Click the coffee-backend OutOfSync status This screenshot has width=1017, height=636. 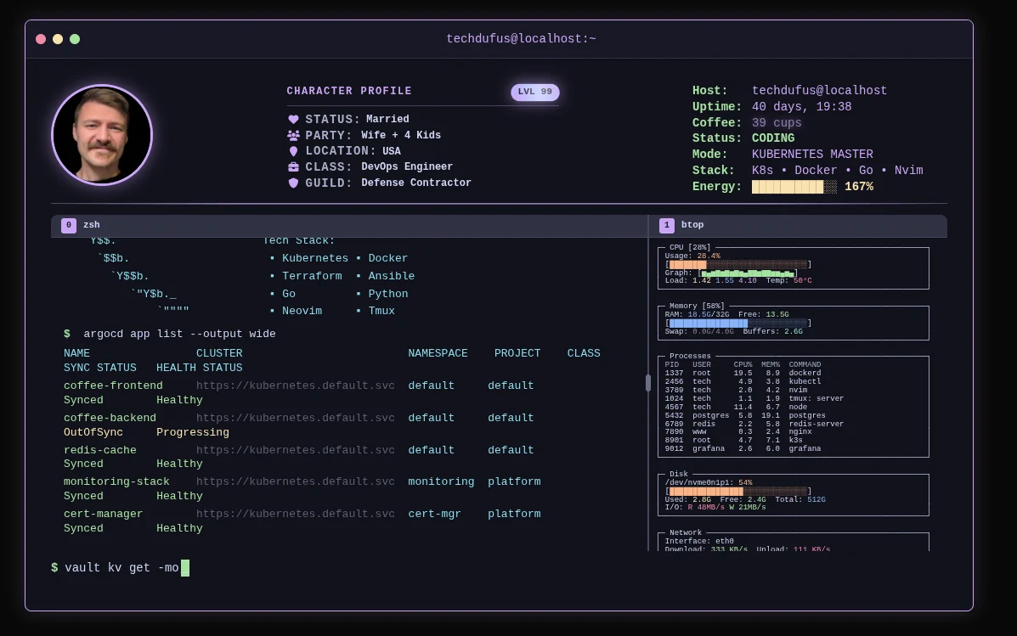pyautogui.click(x=93, y=432)
